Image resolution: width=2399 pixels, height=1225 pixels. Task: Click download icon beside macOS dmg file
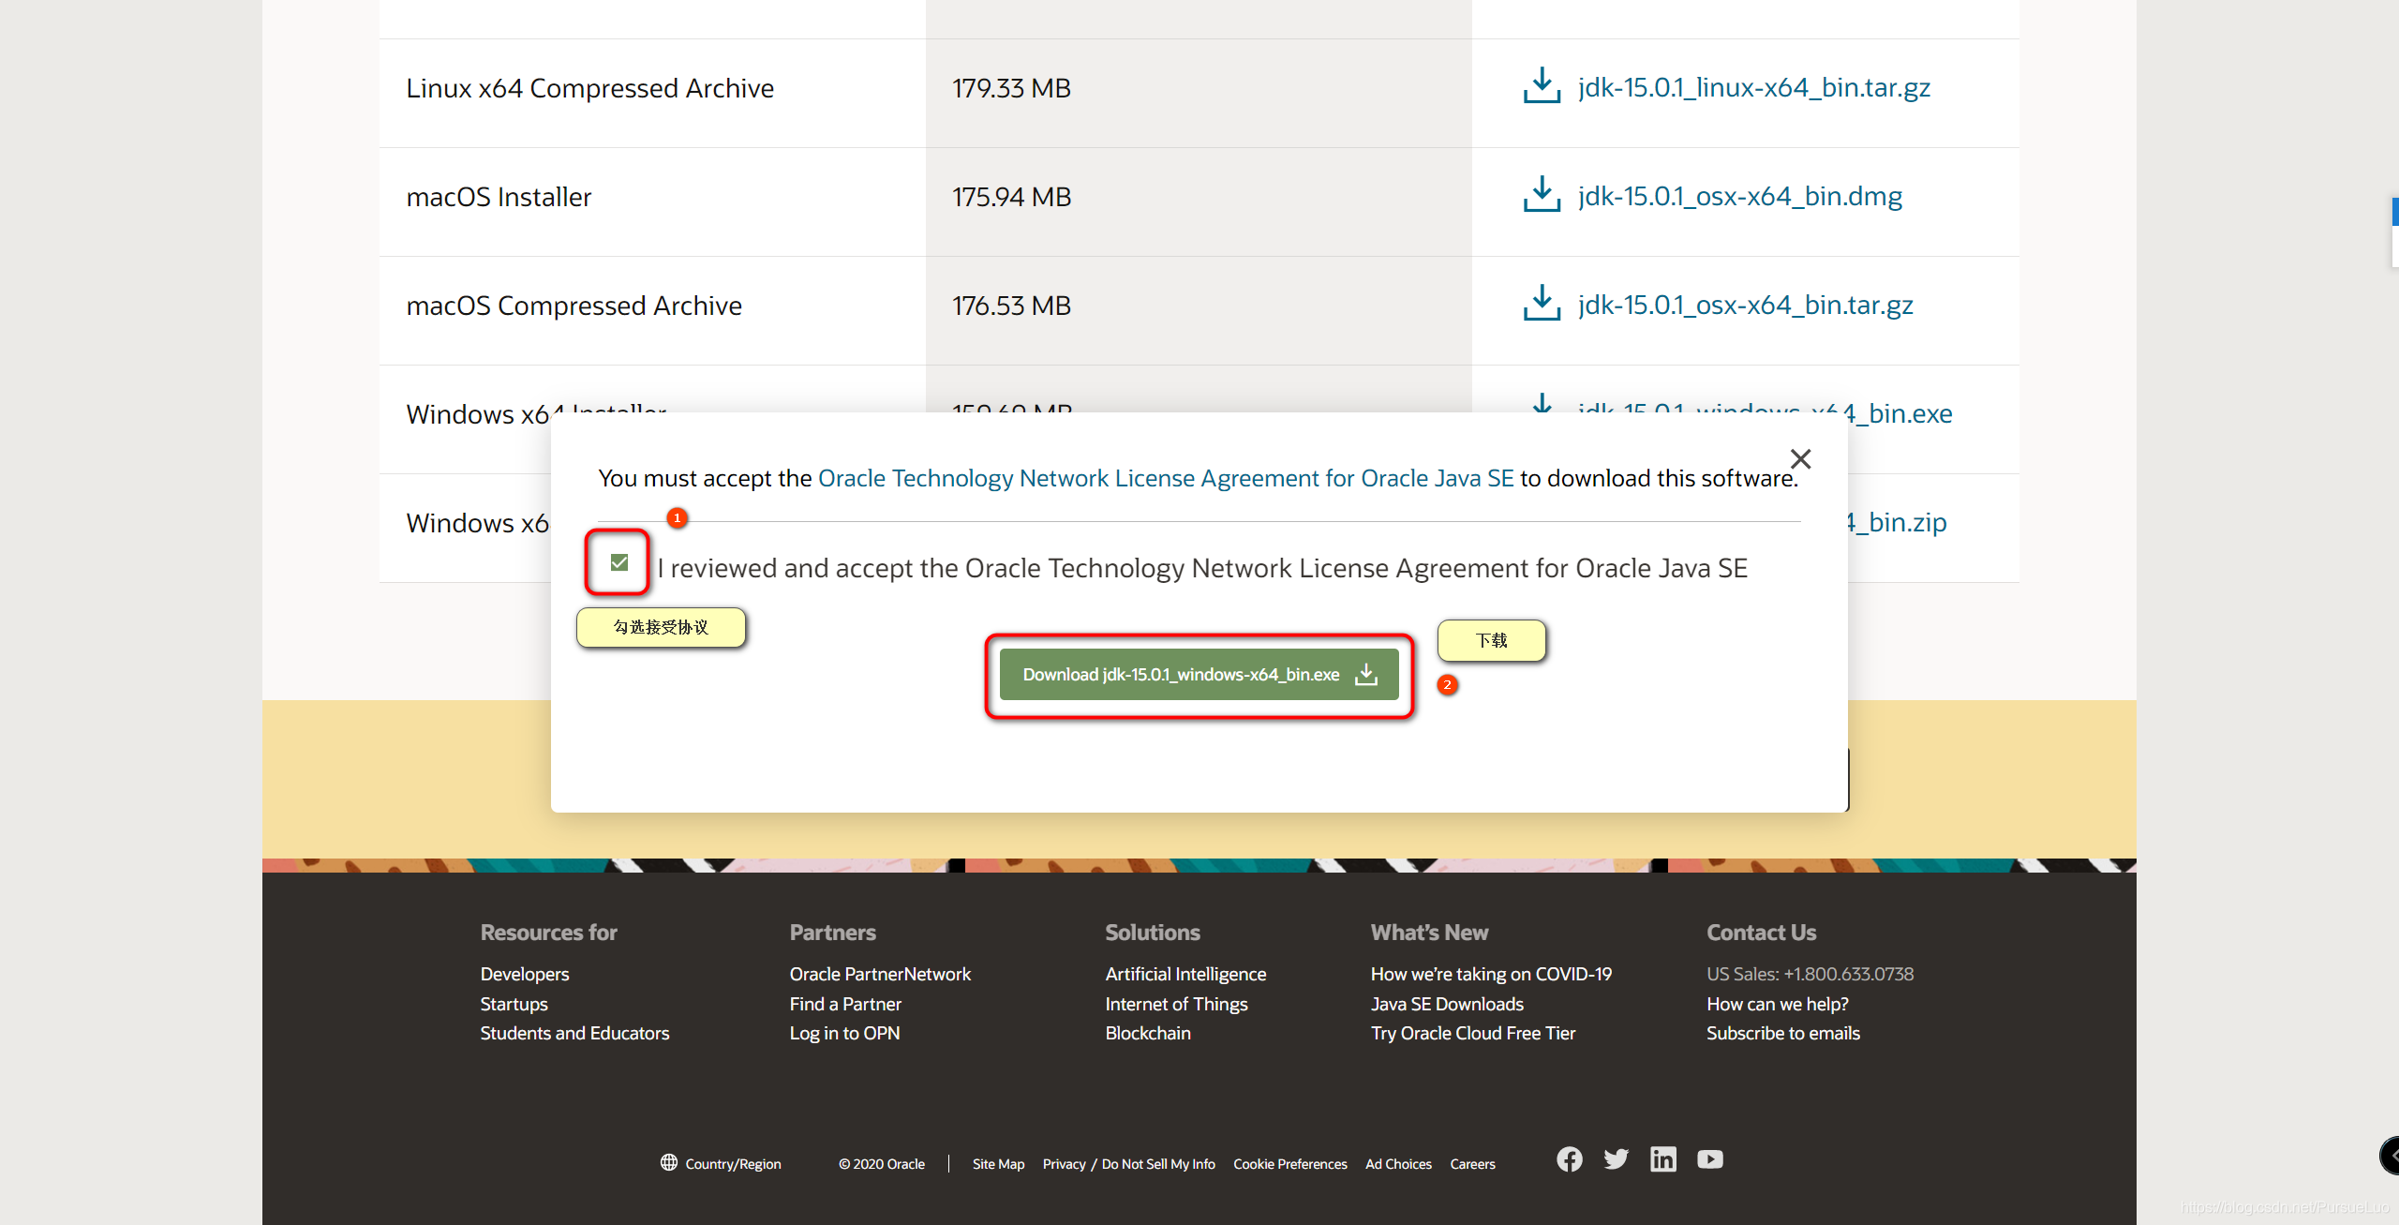(x=1542, y=195)
